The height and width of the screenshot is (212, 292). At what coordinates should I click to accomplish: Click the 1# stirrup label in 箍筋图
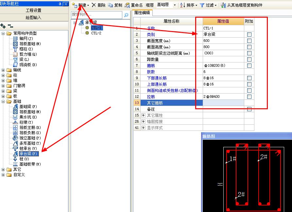click(x=233, y=159)
